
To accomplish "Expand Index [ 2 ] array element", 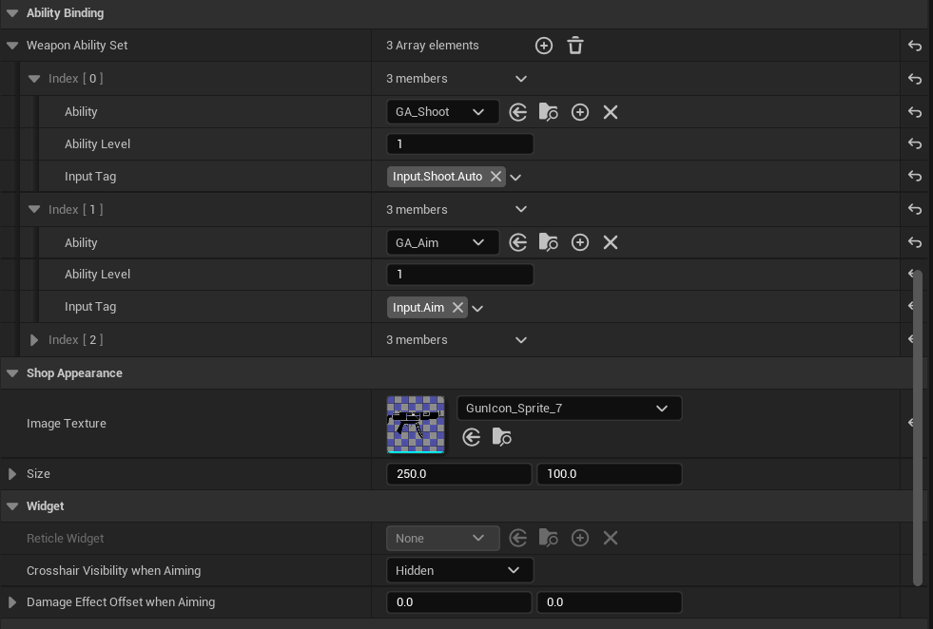I will point(34,340).
